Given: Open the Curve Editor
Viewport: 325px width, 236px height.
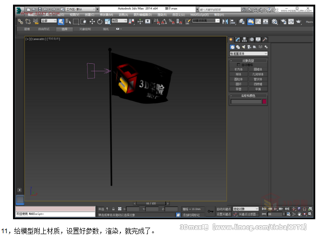Looking at the screenshot, I should click(258, 21).
